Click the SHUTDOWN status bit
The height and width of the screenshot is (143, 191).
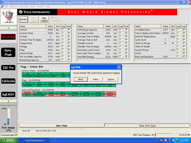(28, 76)
